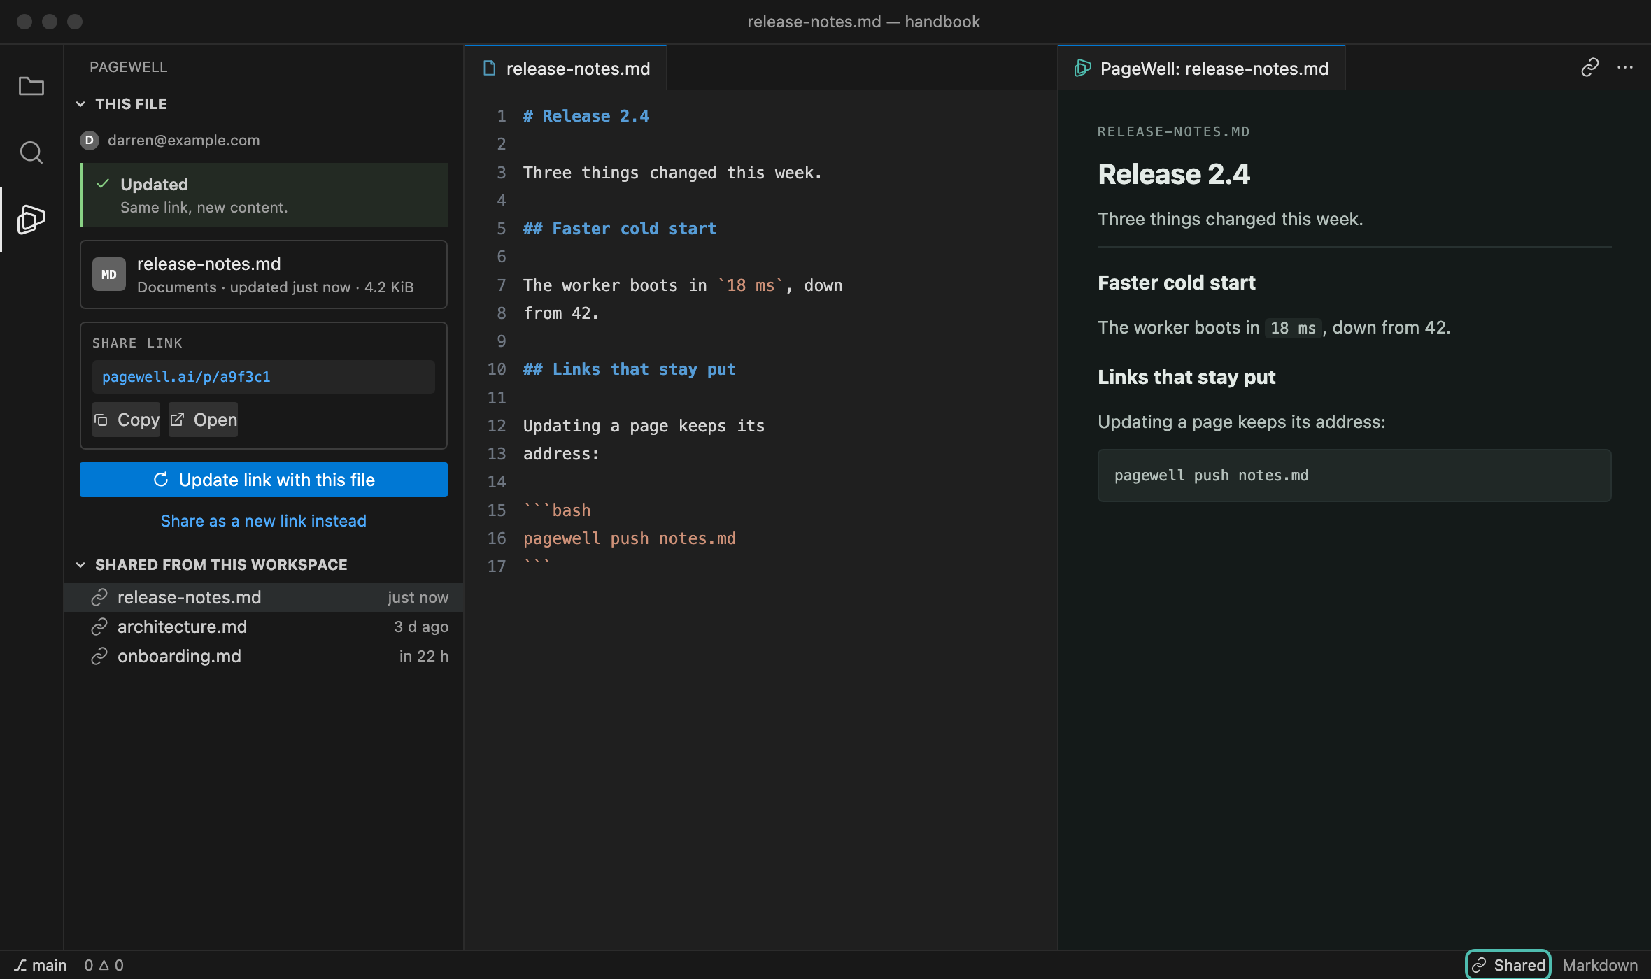Click the copy-link icon in preview toolbar

(1590, 67)
